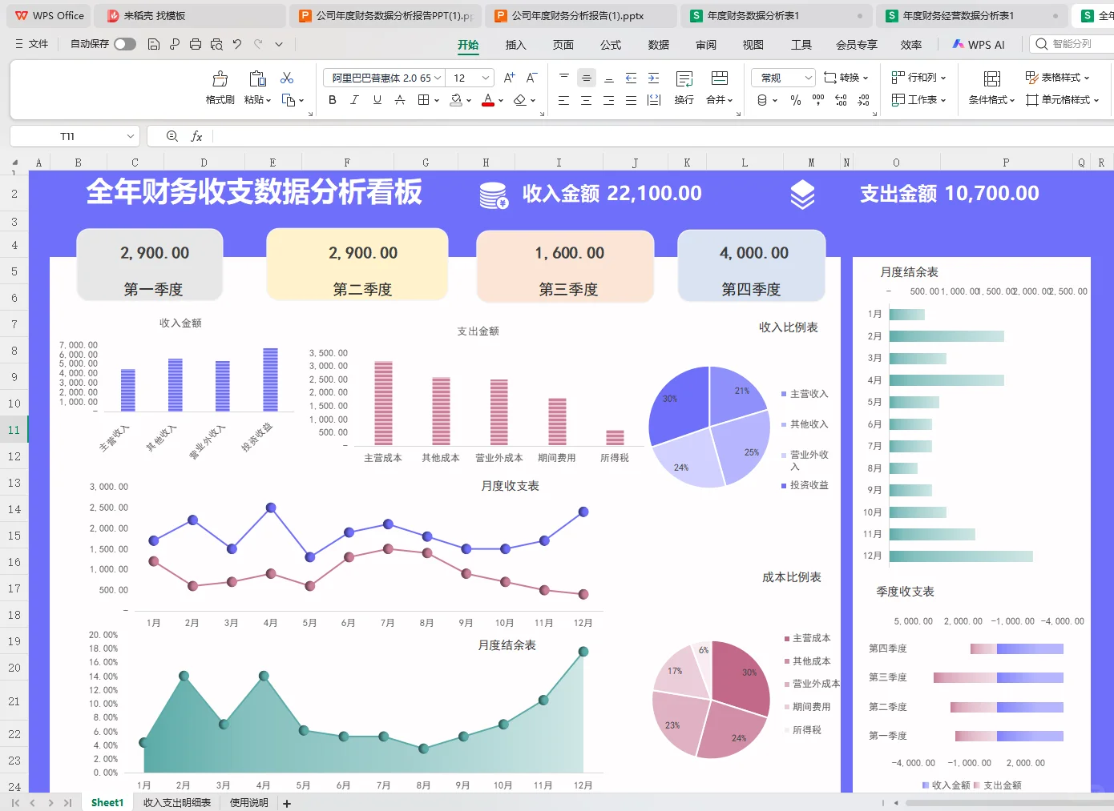This screenshot has width=1114, height=811.
Task: Open the 文件 file menu
Action: [31, 44]
